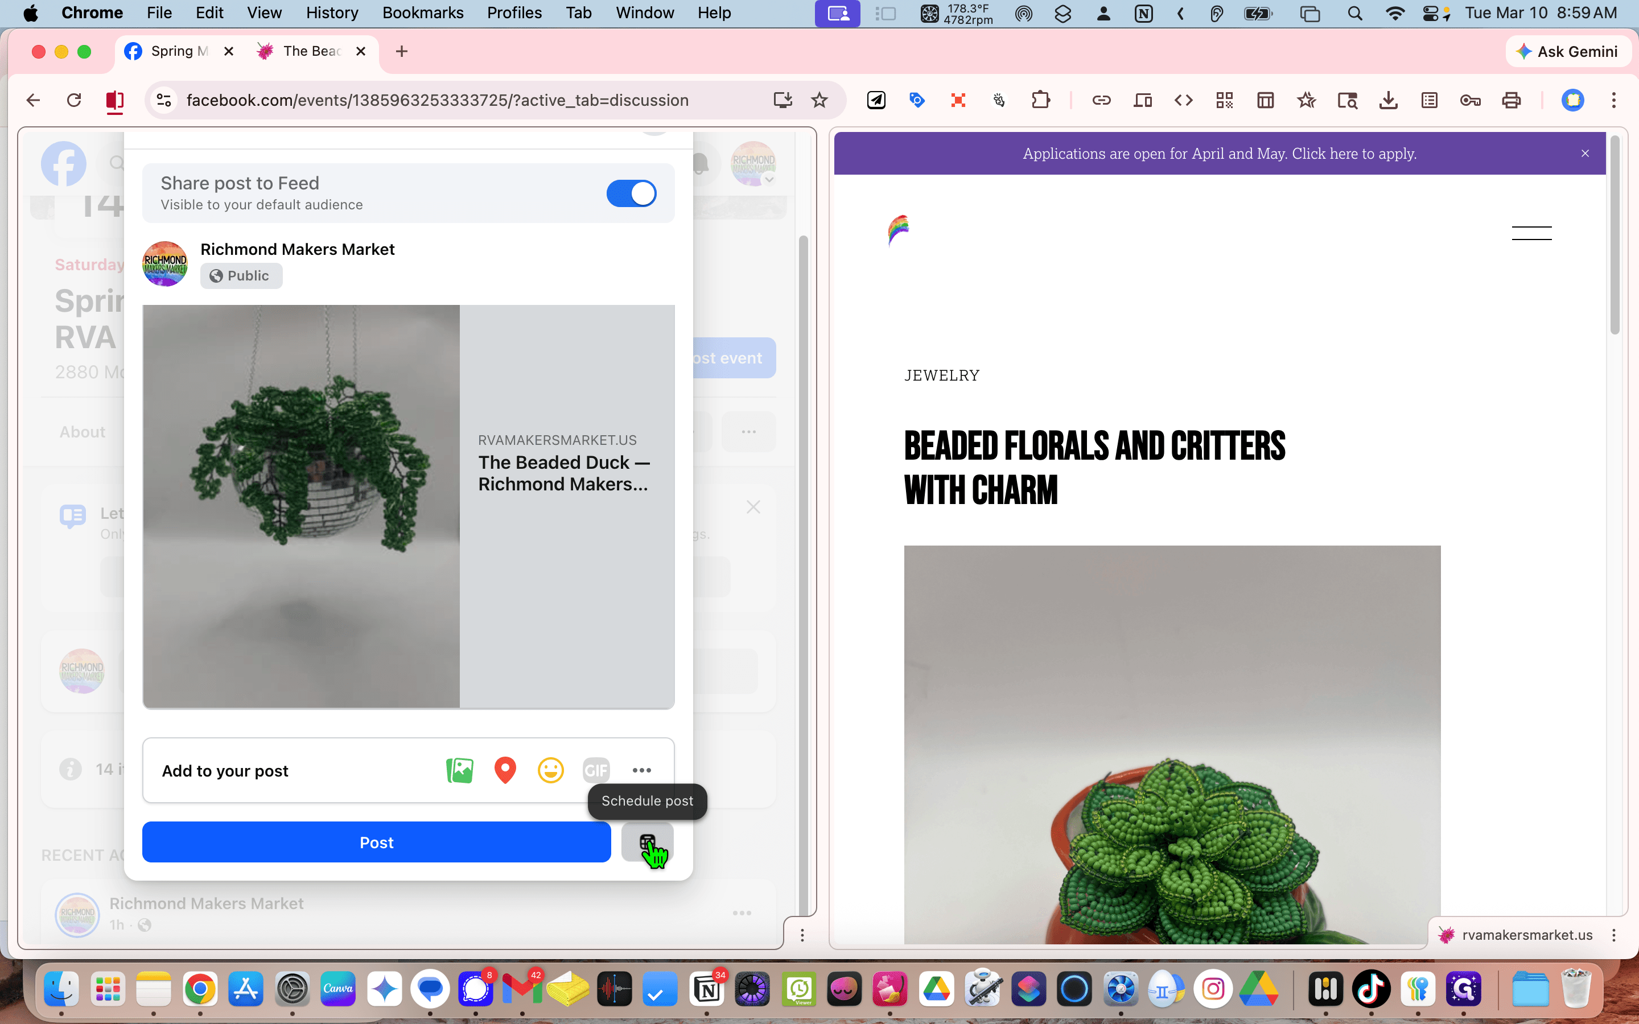
Task: Open TikTok from the dock
Action: 1372,989
